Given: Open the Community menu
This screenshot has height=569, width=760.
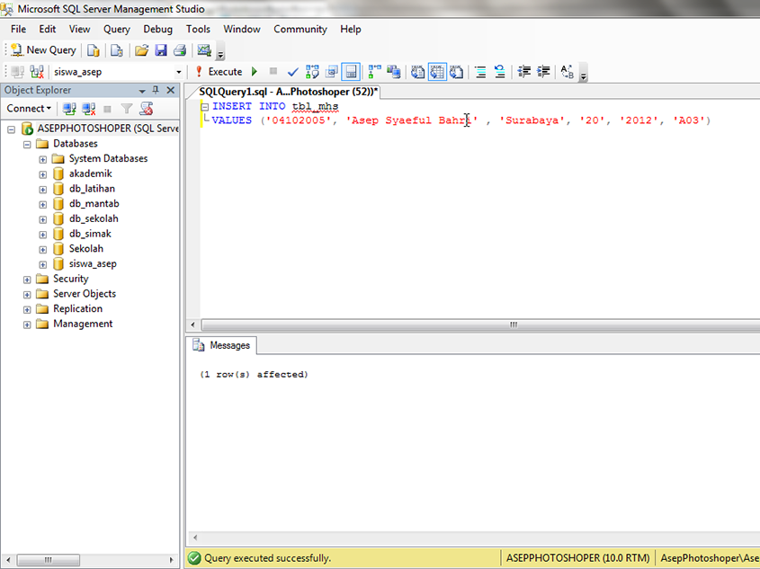Looking at the screenshot, I should click(x=300, y=29).
